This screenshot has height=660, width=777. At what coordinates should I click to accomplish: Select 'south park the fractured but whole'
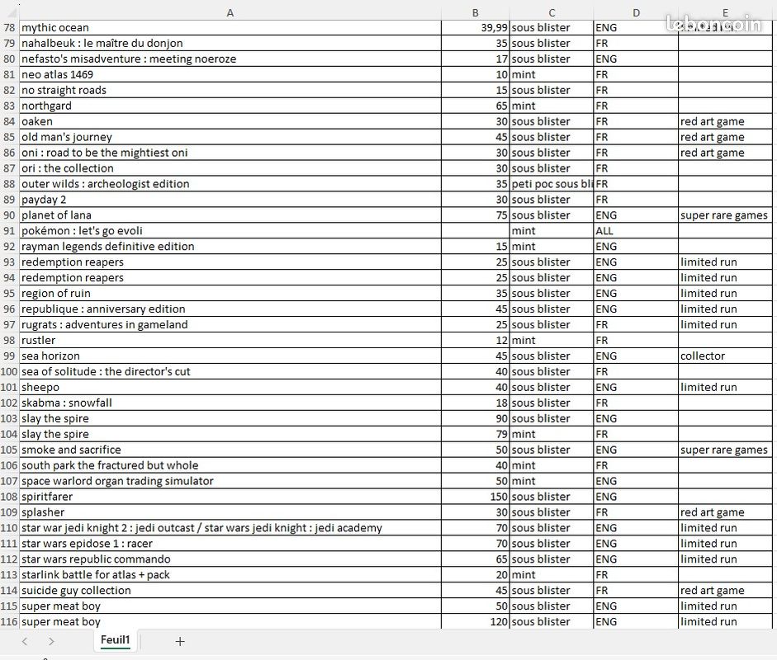(x=230, y=465)
